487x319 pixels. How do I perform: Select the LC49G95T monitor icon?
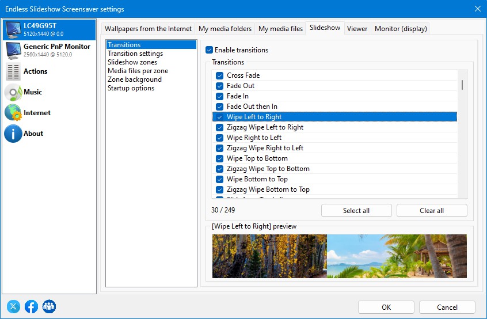tap(13, 29)
